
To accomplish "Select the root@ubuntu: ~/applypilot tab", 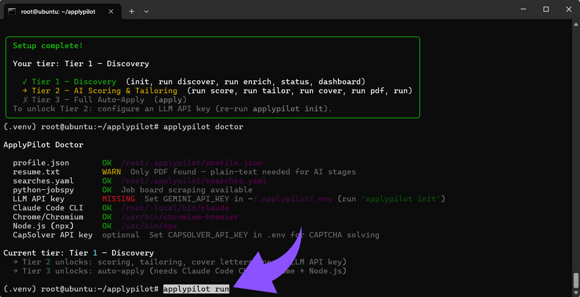I will [58, 11].
